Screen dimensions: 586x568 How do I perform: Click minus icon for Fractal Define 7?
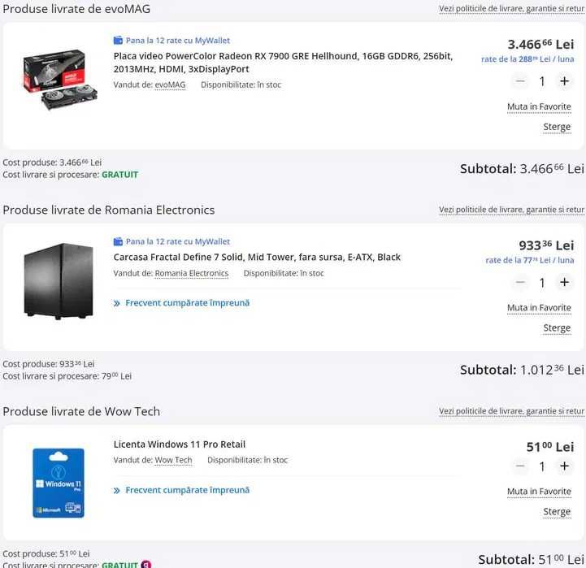tap(520, 283)
